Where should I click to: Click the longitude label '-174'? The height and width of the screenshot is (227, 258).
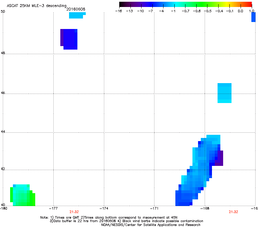coord(104,208)
